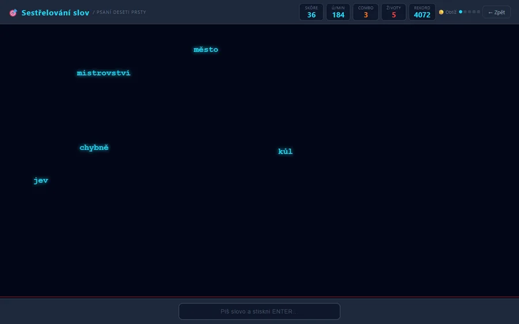Image resolution: width=519 pixels, height=324 pixels.
Task: Click the Psaní deseti prsty subtitle
Action: click(121, 12)
